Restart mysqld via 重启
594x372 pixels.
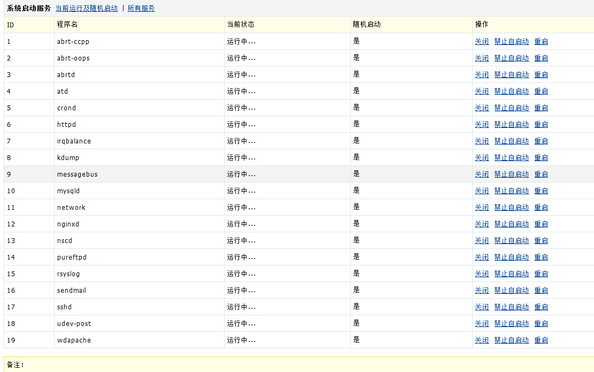(x=541, y=191)
